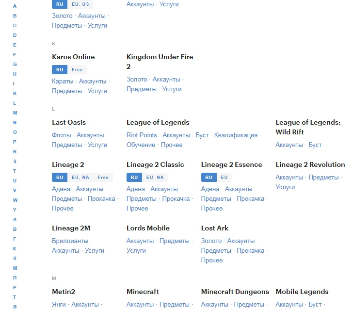Jump to Cyrillic letter Л in the index
This screenshot has height=310, width=353.
(15, 258)
